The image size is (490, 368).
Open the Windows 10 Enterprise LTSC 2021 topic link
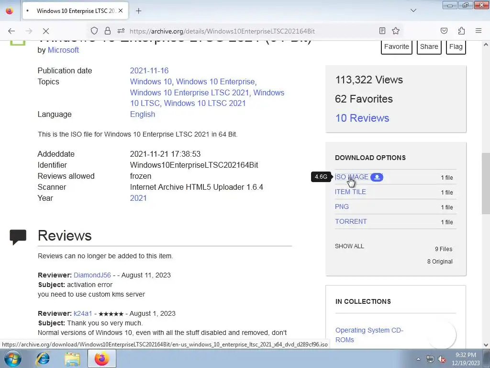189,92
